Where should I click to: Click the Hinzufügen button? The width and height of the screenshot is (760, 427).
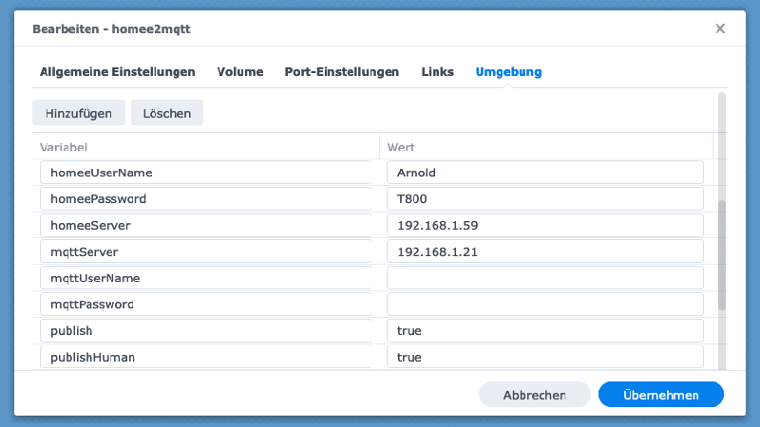pyautogui.click(x=79, y=113)
